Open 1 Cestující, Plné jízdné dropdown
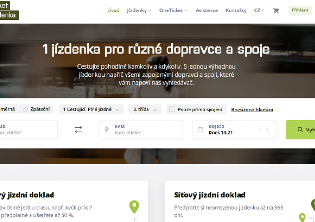315x222 pixels. click(91, 109)
